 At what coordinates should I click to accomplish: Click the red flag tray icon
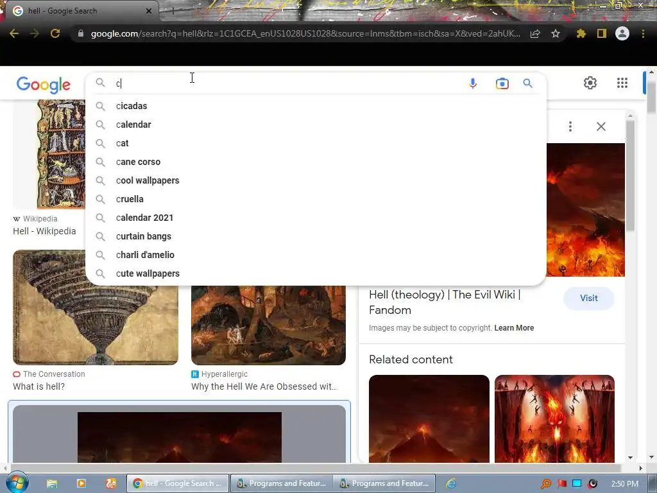[561, 484]
